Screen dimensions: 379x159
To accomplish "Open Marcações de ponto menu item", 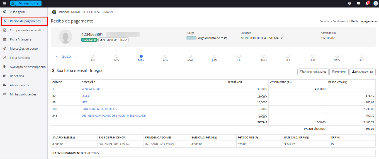I will pyautogui.click(x=24, y=49).
